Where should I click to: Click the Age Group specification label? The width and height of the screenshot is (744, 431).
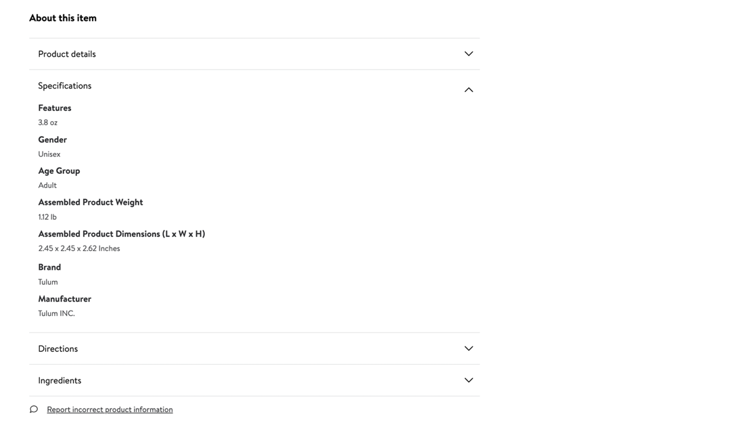60,171
